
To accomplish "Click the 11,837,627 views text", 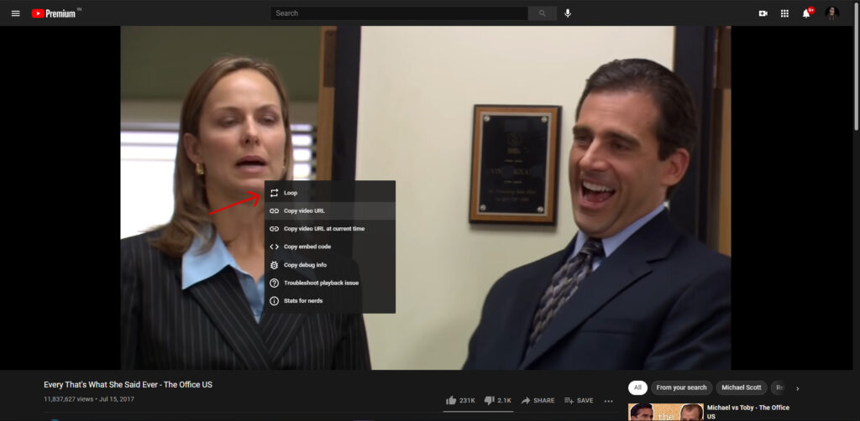I will click(x=69, y=399).
